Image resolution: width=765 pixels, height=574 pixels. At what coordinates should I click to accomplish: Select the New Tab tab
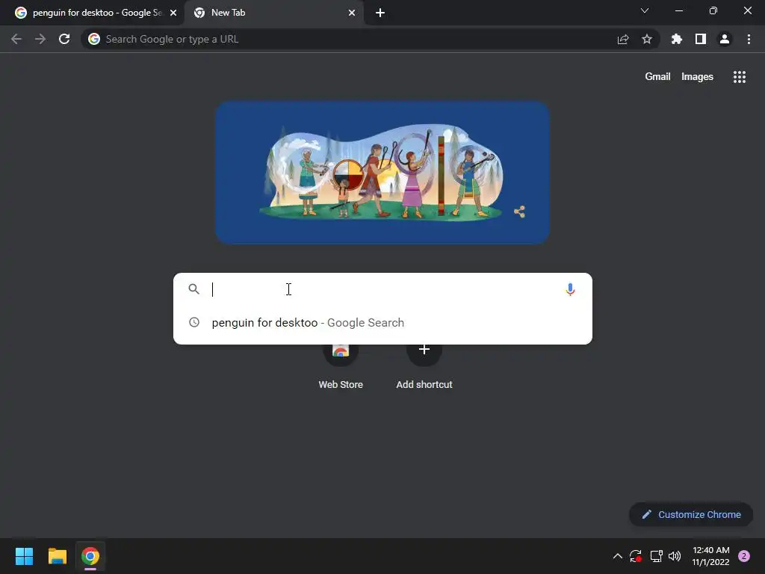coord(274,13)
